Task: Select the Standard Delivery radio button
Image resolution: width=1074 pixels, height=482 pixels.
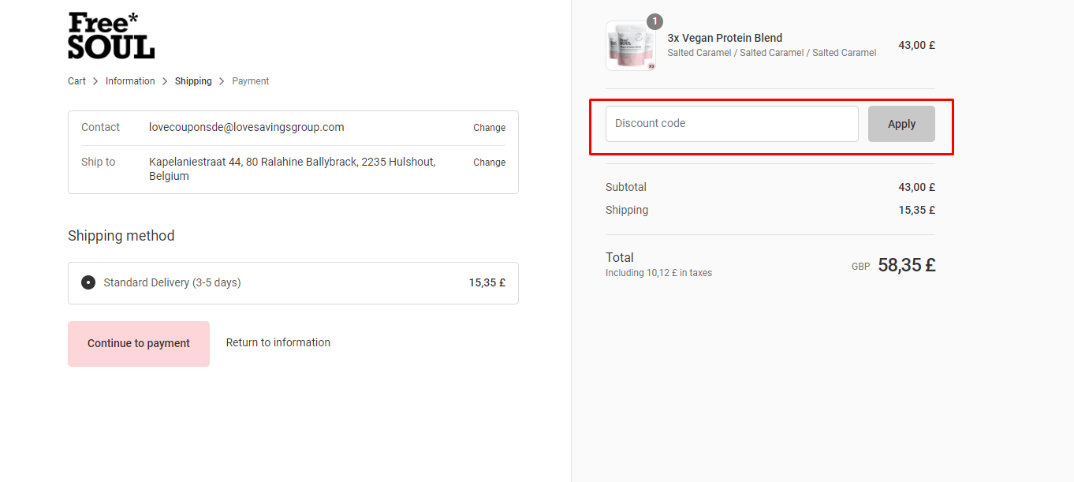Action: point(88,282)
